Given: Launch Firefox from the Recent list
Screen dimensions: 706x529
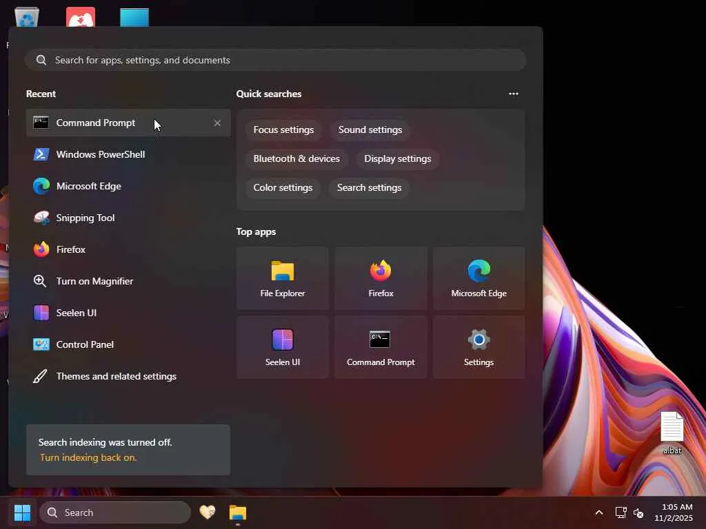Looking at the screenshot, I should (128, 249).
